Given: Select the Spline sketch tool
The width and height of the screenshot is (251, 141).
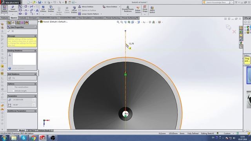Looking at the screenshot, I should coord(31,7).
